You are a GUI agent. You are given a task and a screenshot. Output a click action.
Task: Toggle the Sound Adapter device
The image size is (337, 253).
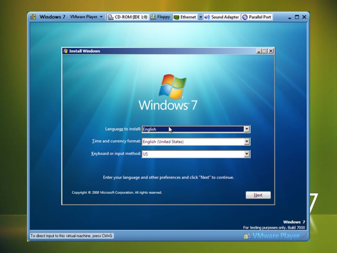coord(222,17)
